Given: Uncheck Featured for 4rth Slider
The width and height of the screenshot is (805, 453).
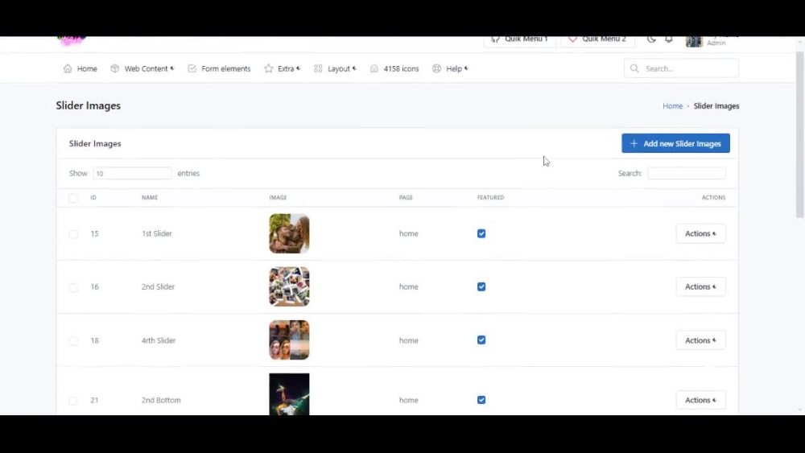Looking at the screenshot, I should coord(481,340).
